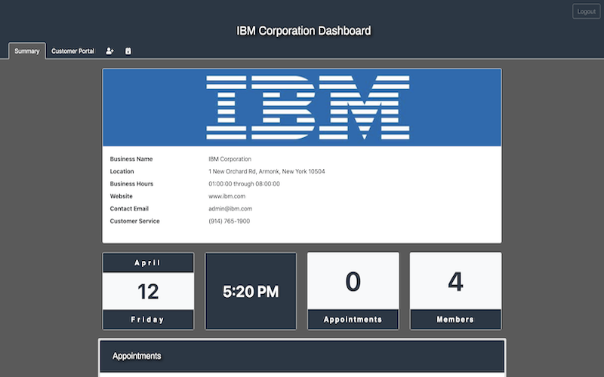Click the www.ibm.com website address

[226, 196]
